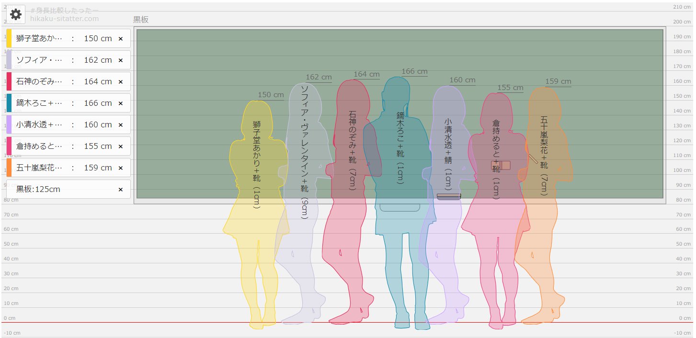Remove ソフィア 162 cm entry
This screenshot has width=696, height=338.
coord(121,60)
